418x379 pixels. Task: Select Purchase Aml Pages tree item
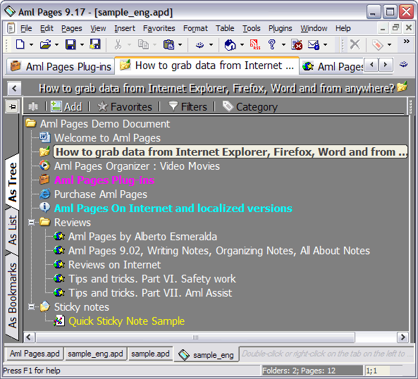pyautogui.click(x=101, y=194)
